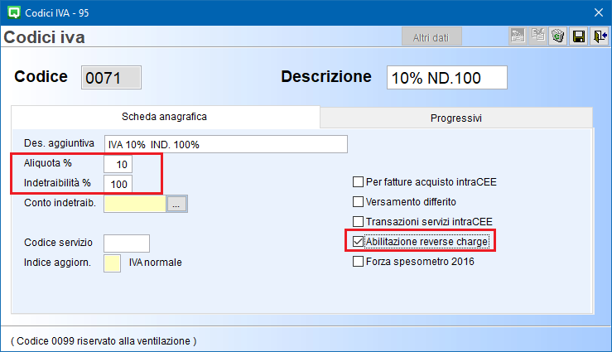Click the exit door icon

click(x=599, y=36)
